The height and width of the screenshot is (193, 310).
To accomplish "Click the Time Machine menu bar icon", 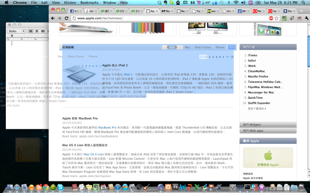I will tap(222, 2).
